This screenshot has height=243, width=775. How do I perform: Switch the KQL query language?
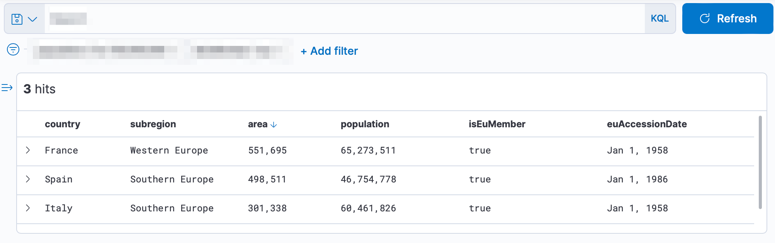(x=659, y=19)
